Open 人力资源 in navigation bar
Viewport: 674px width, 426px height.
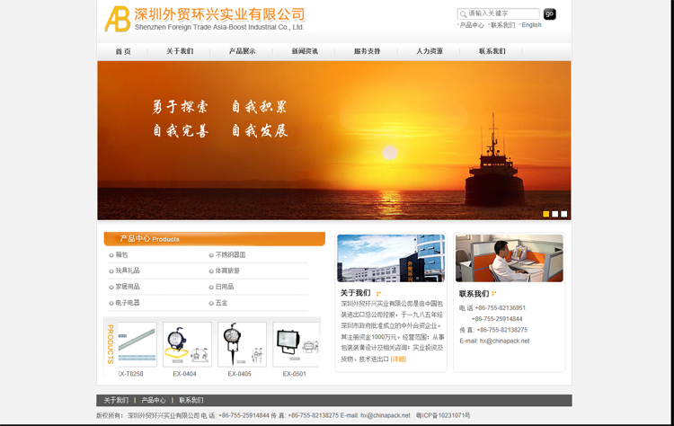pyautogui.click(x=430, y=51)
